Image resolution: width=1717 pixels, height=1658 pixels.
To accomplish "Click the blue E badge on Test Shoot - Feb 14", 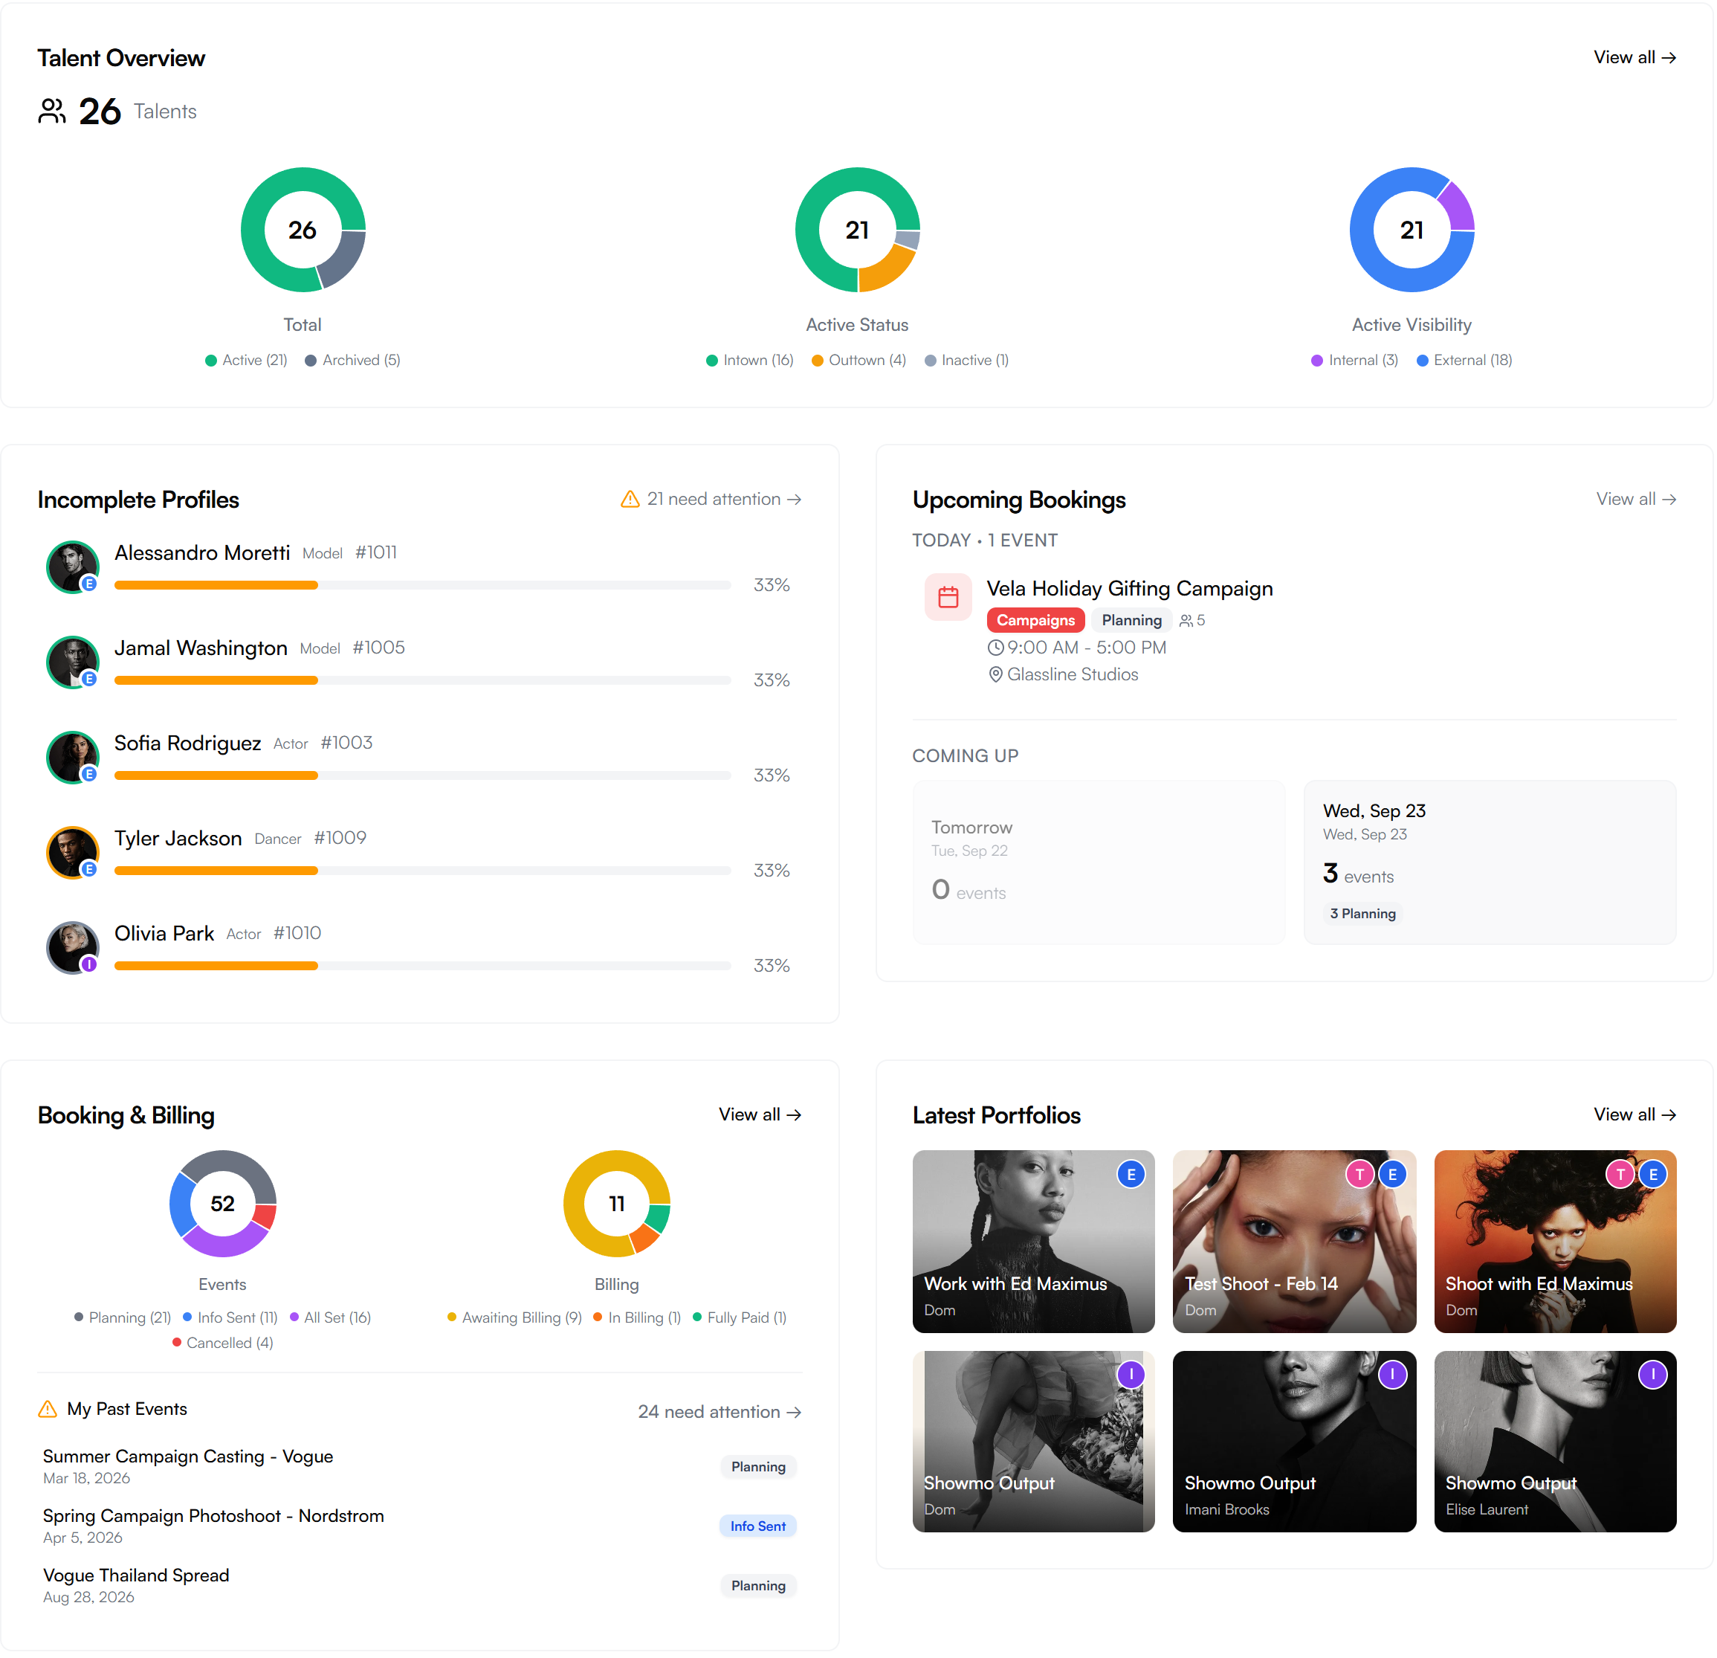I will (x=1392, y=1174).
